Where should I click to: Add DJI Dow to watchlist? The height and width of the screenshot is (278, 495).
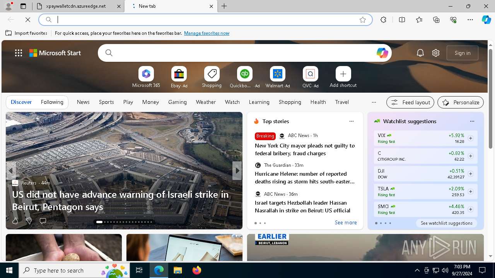(x=470, y=174)
